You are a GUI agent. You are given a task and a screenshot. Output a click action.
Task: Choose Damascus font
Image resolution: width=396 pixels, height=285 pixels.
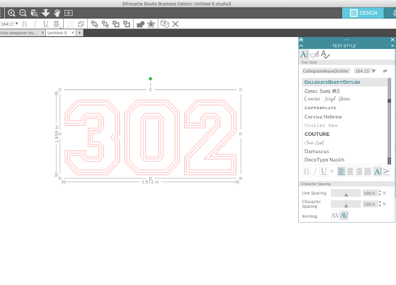pos(317,152)
